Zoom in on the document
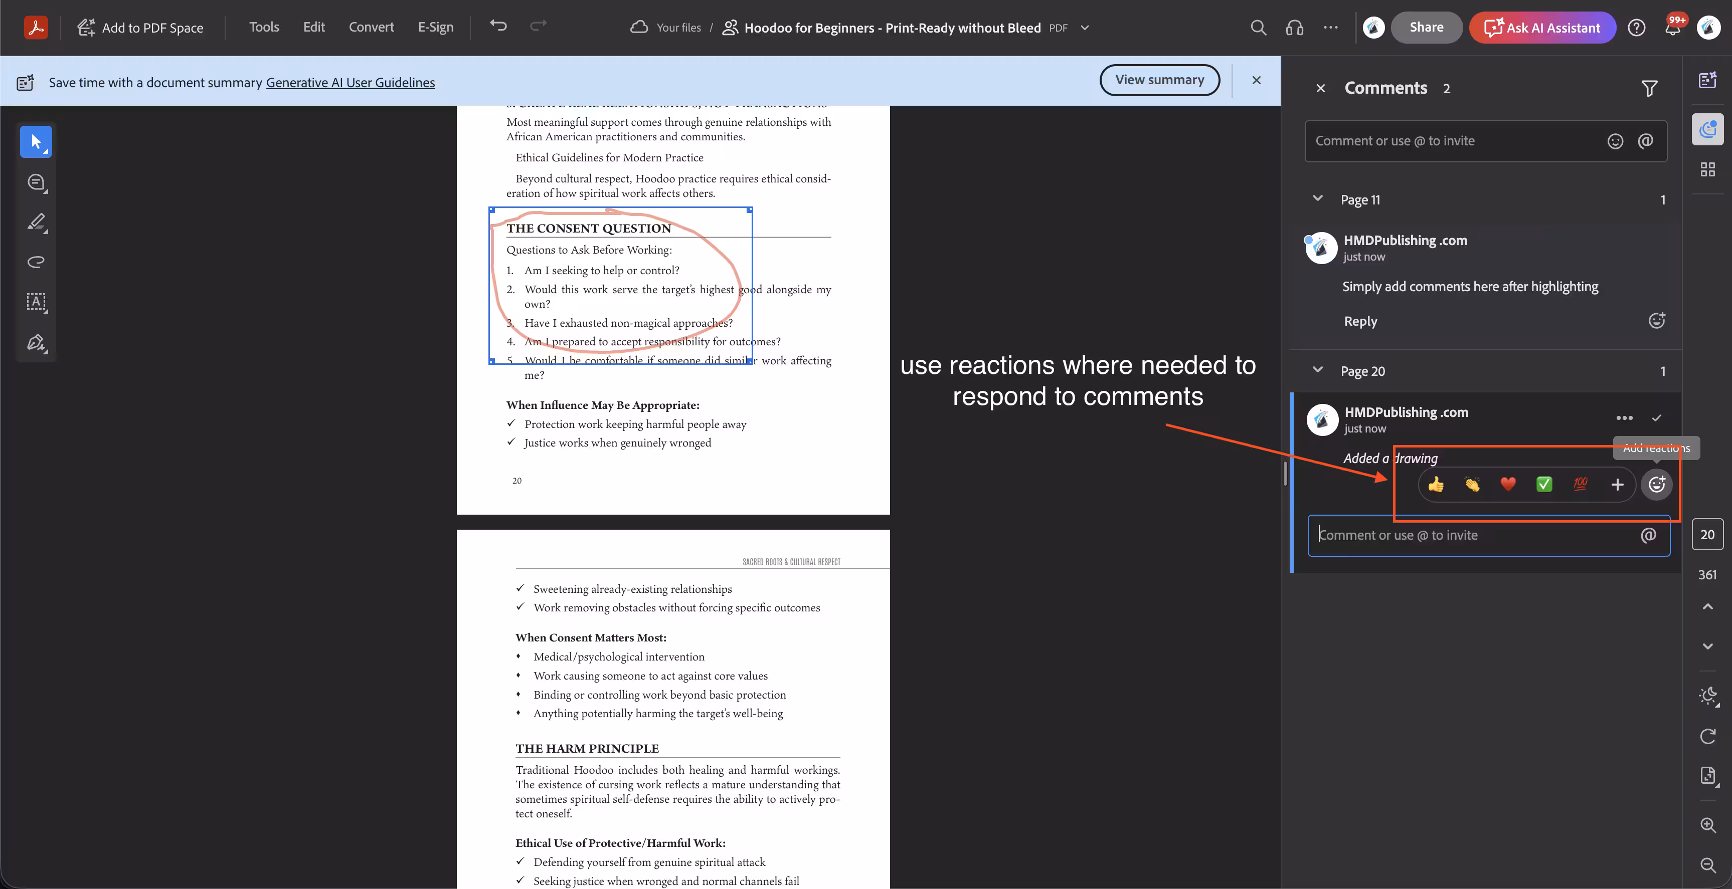1732x889 pixels. pyautogui.click(x=1708, y=825)
